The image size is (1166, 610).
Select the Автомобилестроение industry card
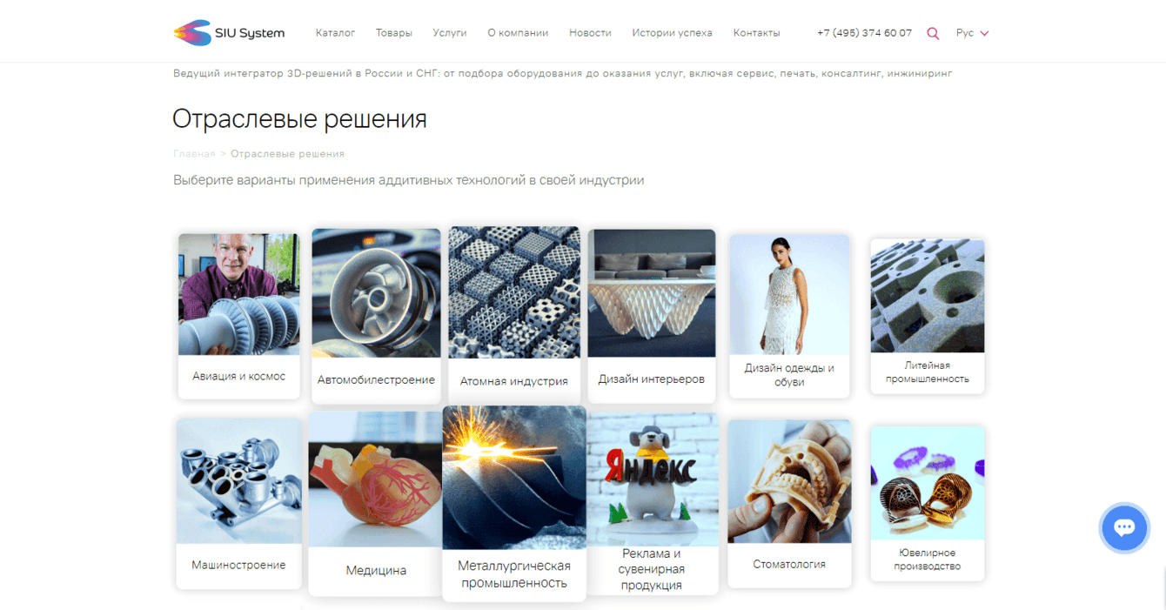376,317
